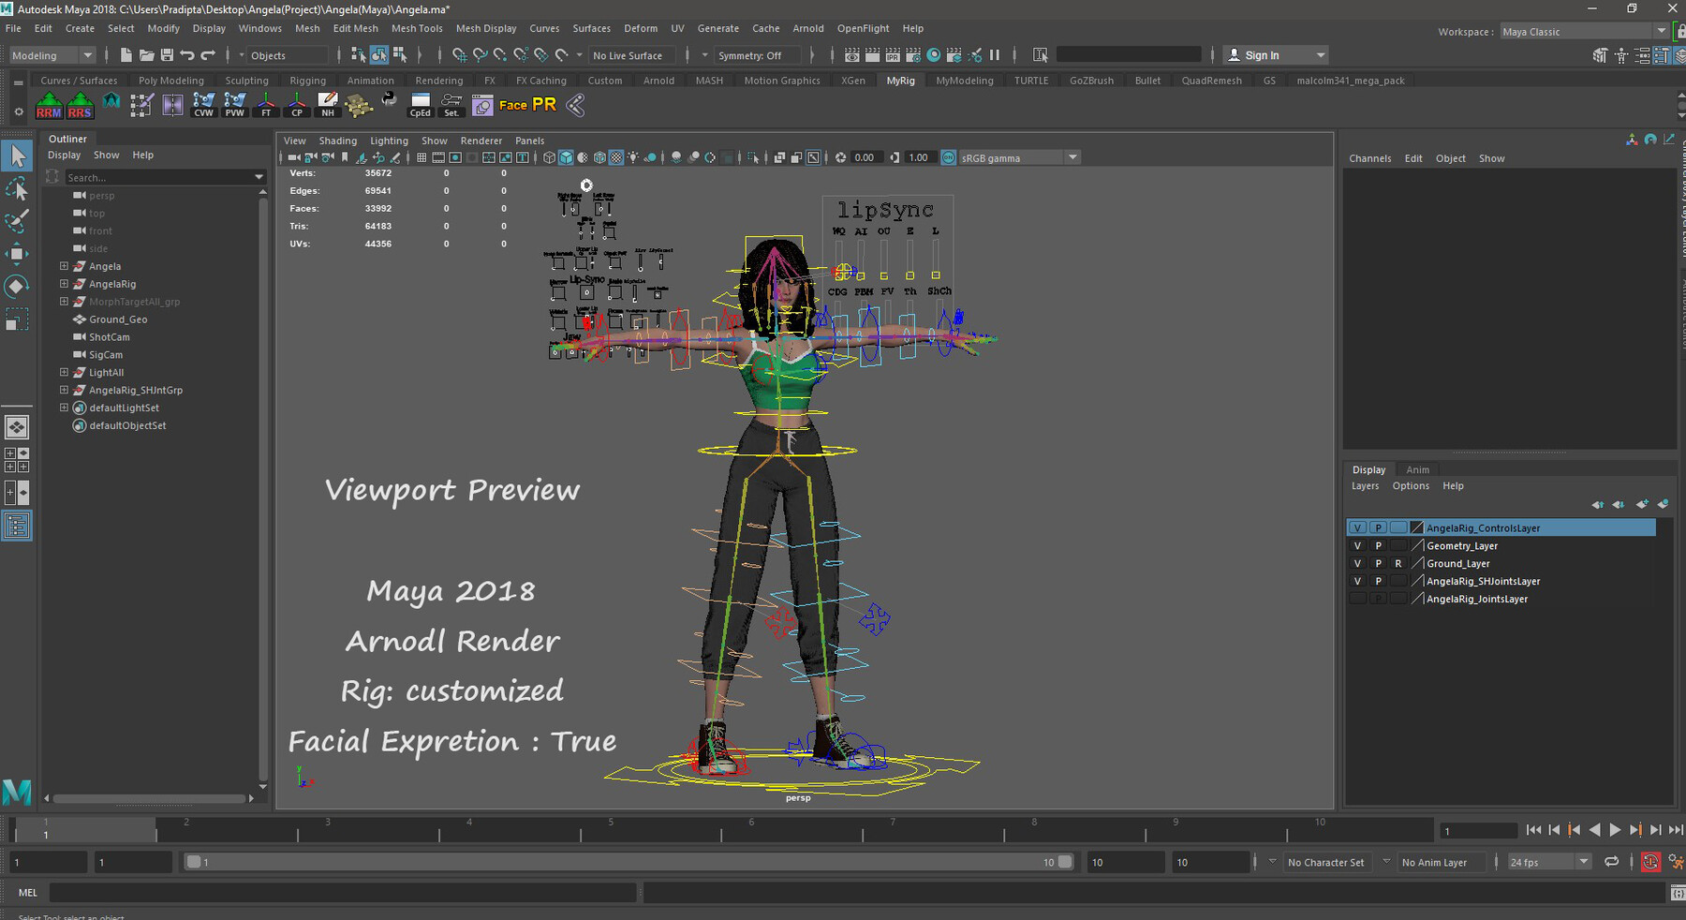Screen dimensions: 1686x920
Task: Select the CpEd shelf icon on MyRig shelf
Action: point(420,106)
